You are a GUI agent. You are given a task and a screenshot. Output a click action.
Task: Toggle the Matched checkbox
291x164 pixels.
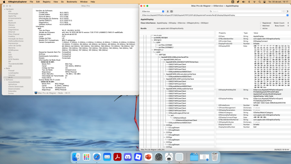click(x=260, y=26)
